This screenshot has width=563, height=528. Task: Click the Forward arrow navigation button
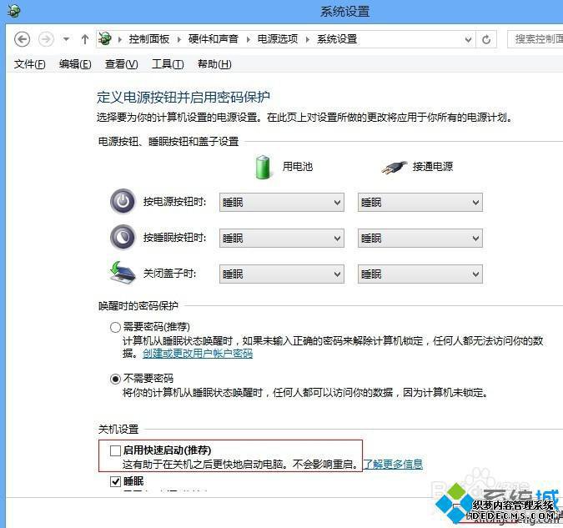46,39
